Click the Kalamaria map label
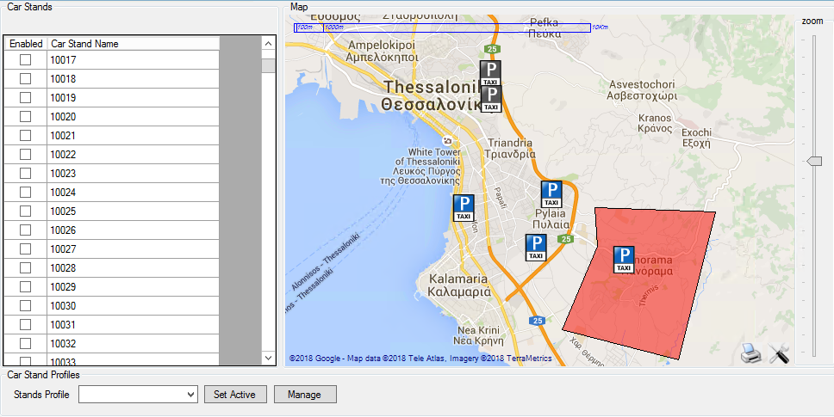834x417 pixels. click(458, 285)
